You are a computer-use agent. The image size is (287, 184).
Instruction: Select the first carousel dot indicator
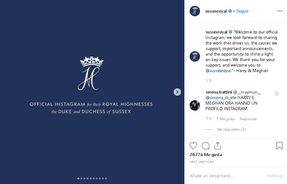[78, 178]
